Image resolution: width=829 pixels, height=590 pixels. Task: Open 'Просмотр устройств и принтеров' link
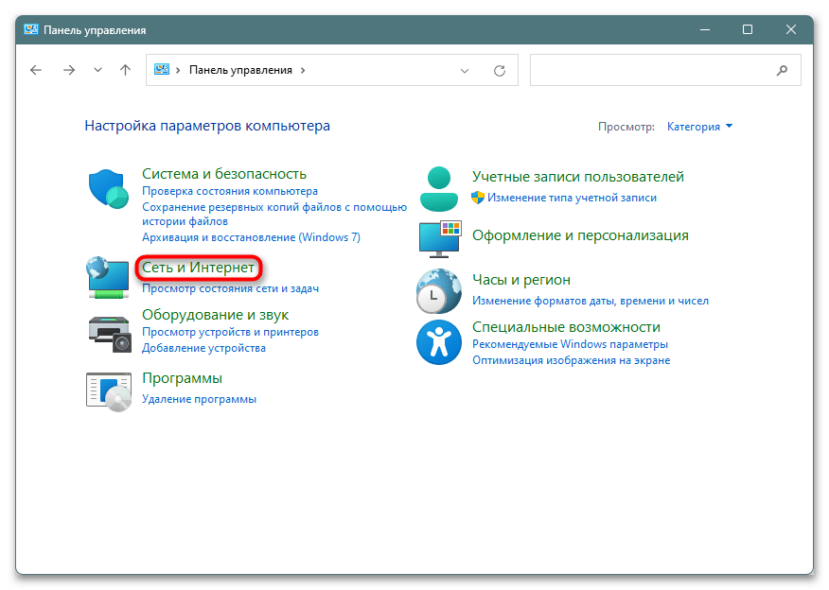pos(231,332)
